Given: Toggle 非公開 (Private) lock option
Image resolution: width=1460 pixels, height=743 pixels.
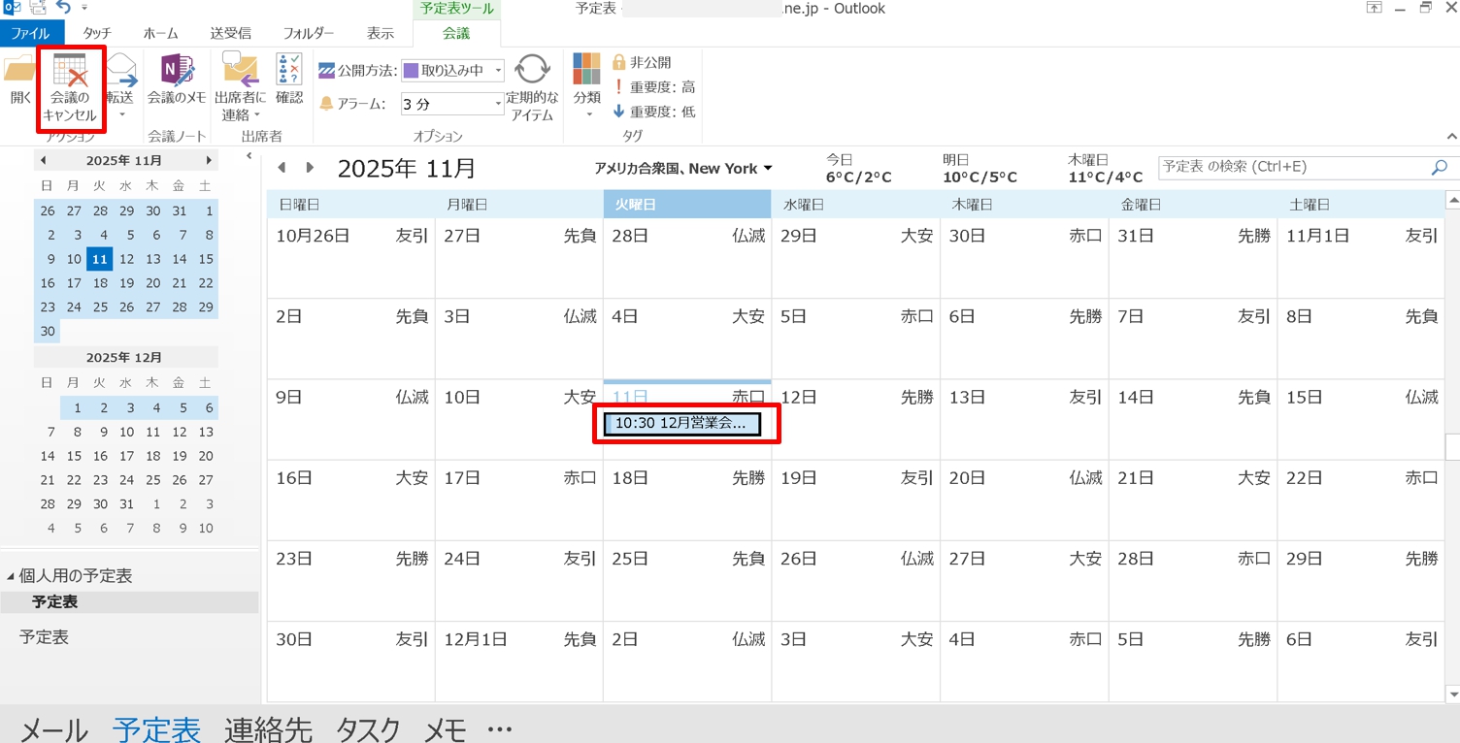Looking at the screenshot, I should 642,62.
